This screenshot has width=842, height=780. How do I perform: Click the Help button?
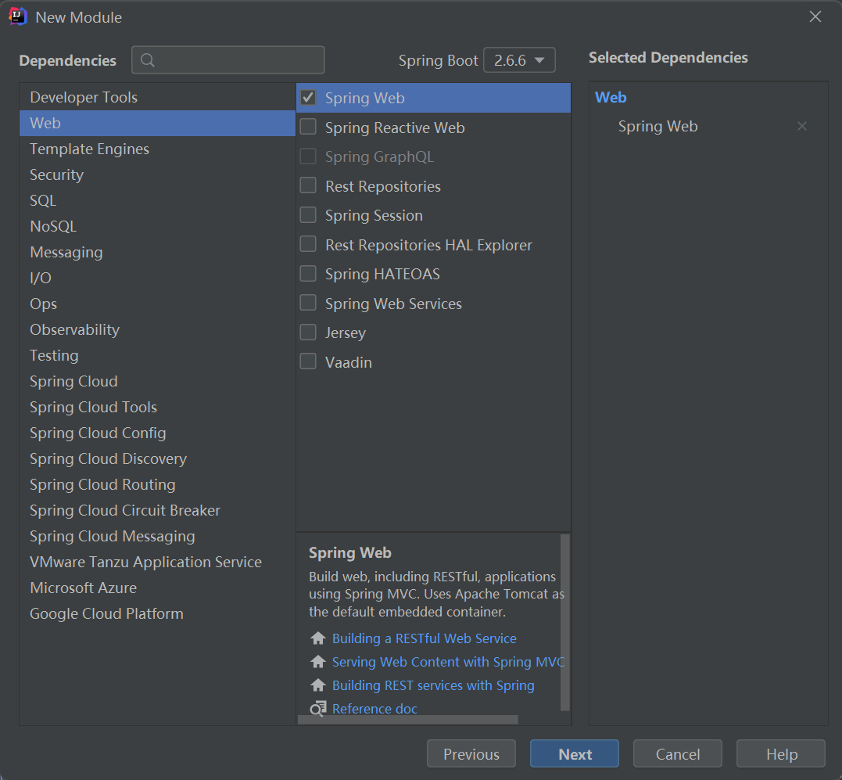[781, 753]
